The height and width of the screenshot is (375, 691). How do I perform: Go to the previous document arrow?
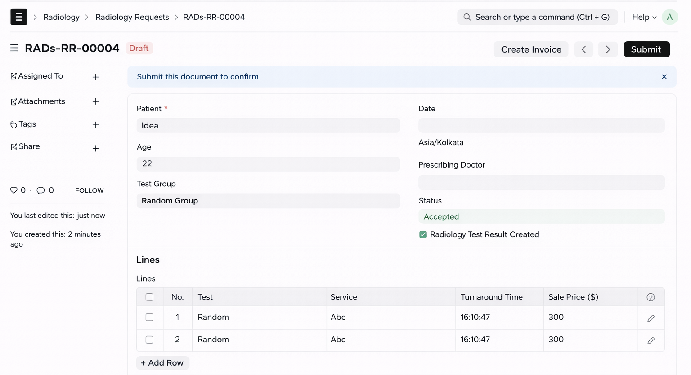pyautogui.click(x=583, y=49)
